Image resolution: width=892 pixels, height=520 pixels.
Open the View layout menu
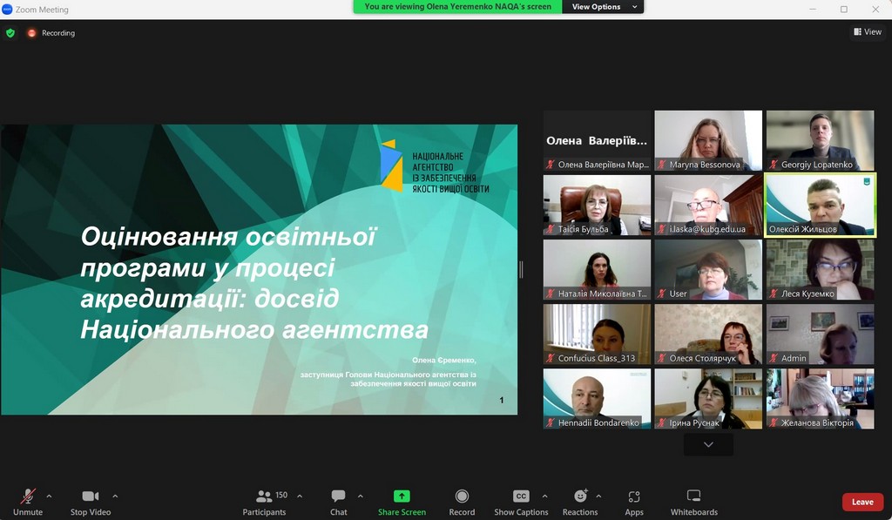[867, 32]
